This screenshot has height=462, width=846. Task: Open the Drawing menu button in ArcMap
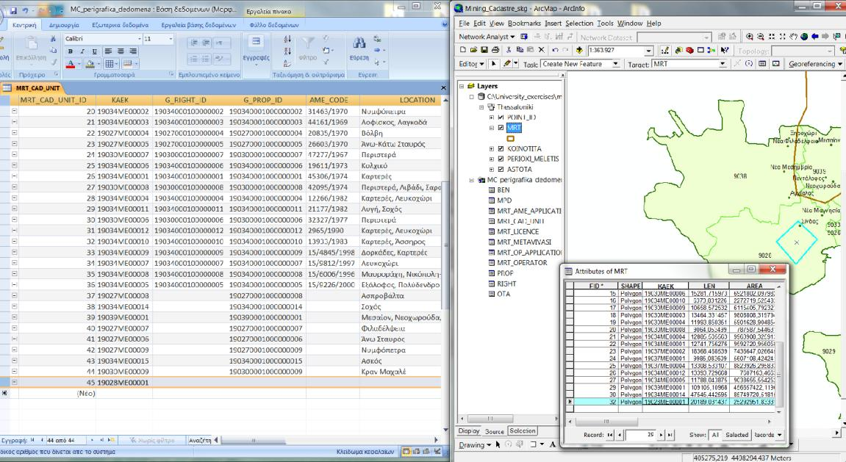coord(475,445)
